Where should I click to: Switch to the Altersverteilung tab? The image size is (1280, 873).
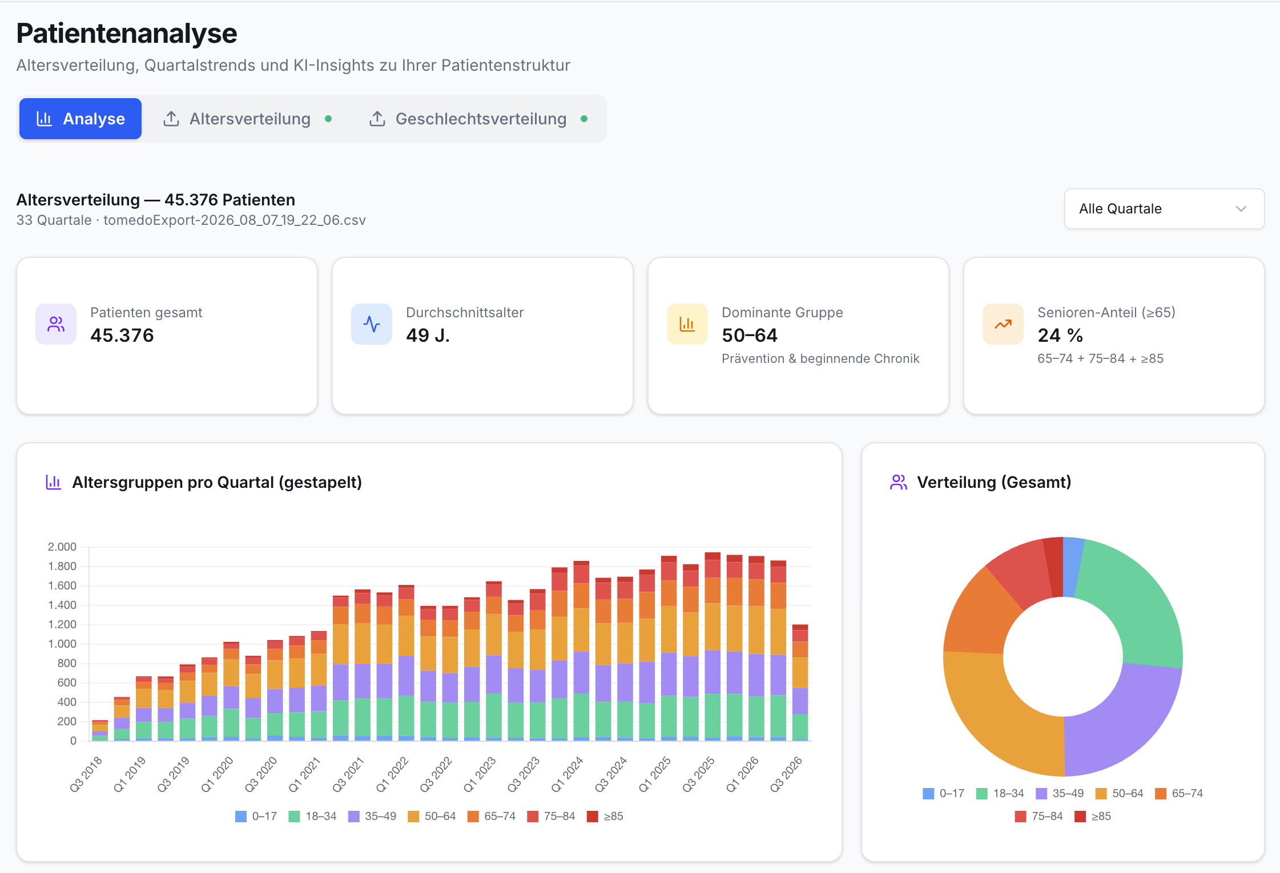click(x=247, y=119)
